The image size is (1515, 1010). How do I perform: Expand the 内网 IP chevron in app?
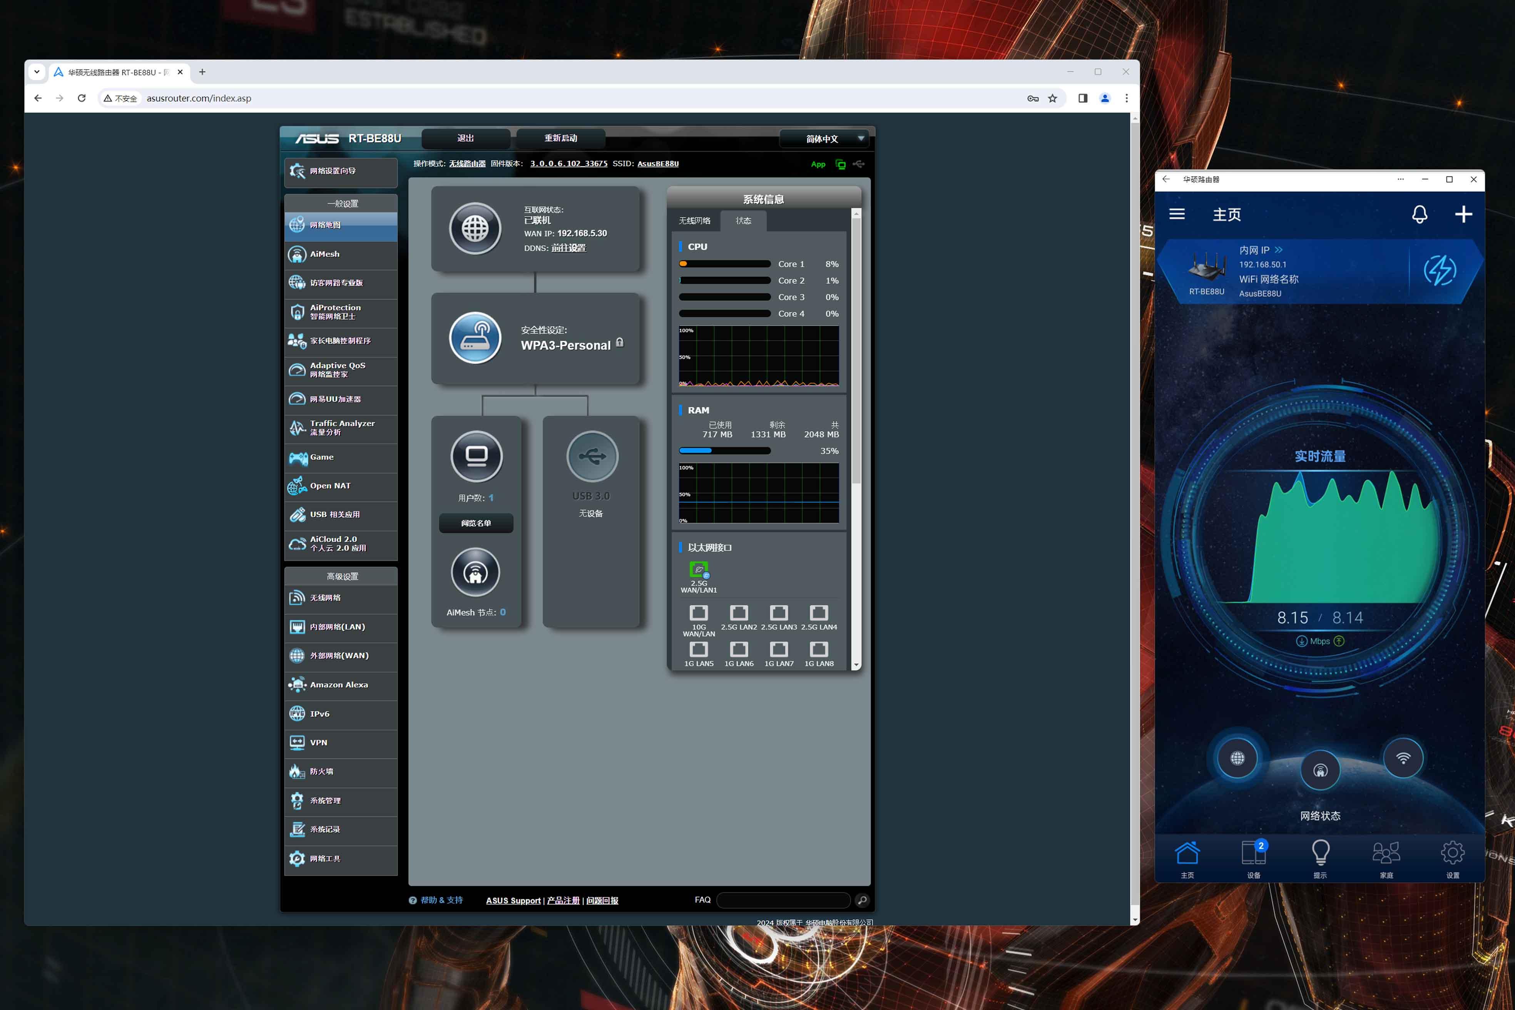[1278, 250]
